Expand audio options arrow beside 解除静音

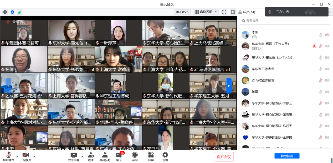17,157
